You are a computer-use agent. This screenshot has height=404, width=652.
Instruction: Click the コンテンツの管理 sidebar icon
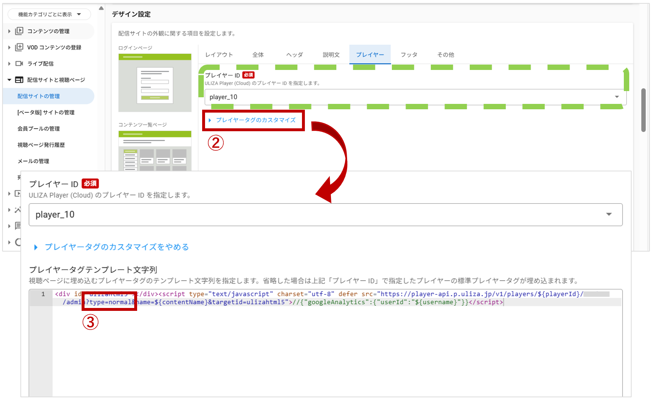[x=19, y=31]
